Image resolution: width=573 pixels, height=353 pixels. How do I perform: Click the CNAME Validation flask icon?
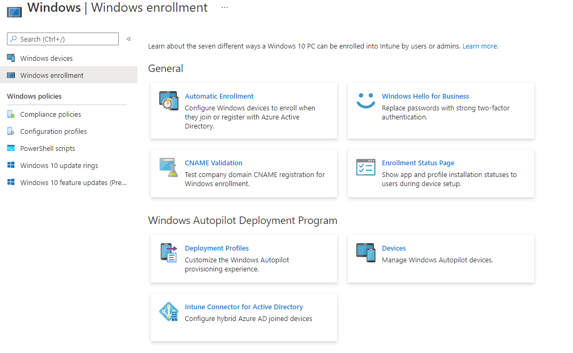pyautogui.click(x=169, y=167)
